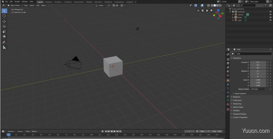Switch to material preview shading
The height and width of the screenshot is (139, 273).
[217, 5]
